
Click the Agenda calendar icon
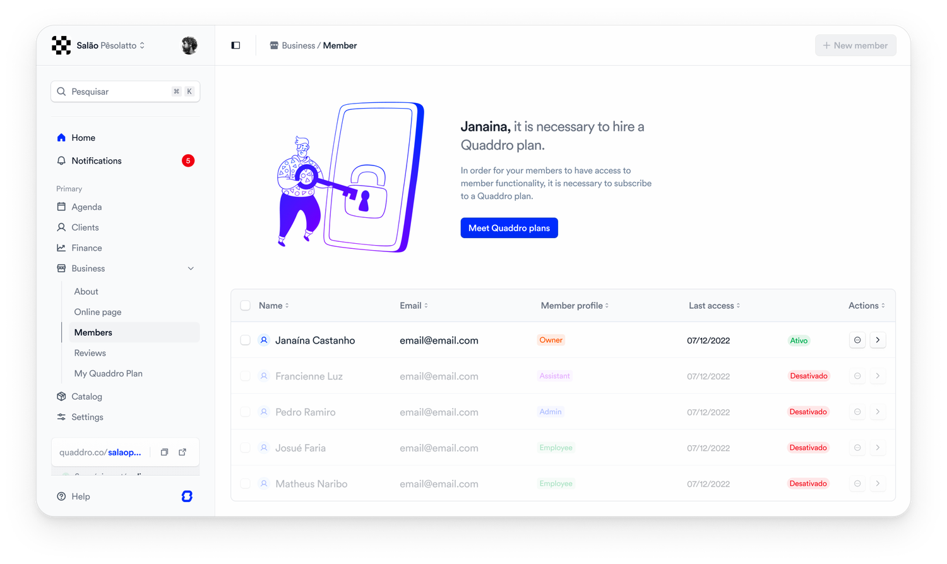click(x=61, y=207)
